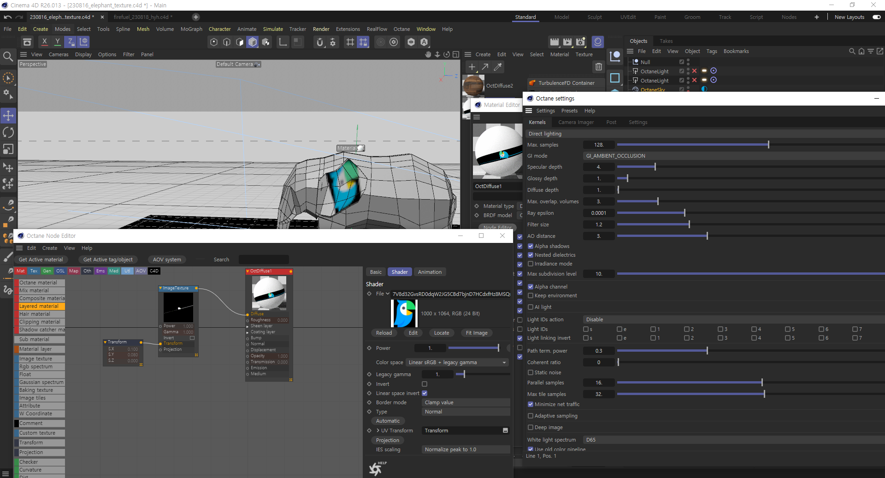Click the Reload button
Viewport: 885px width, 478px height.
[384, 333]
